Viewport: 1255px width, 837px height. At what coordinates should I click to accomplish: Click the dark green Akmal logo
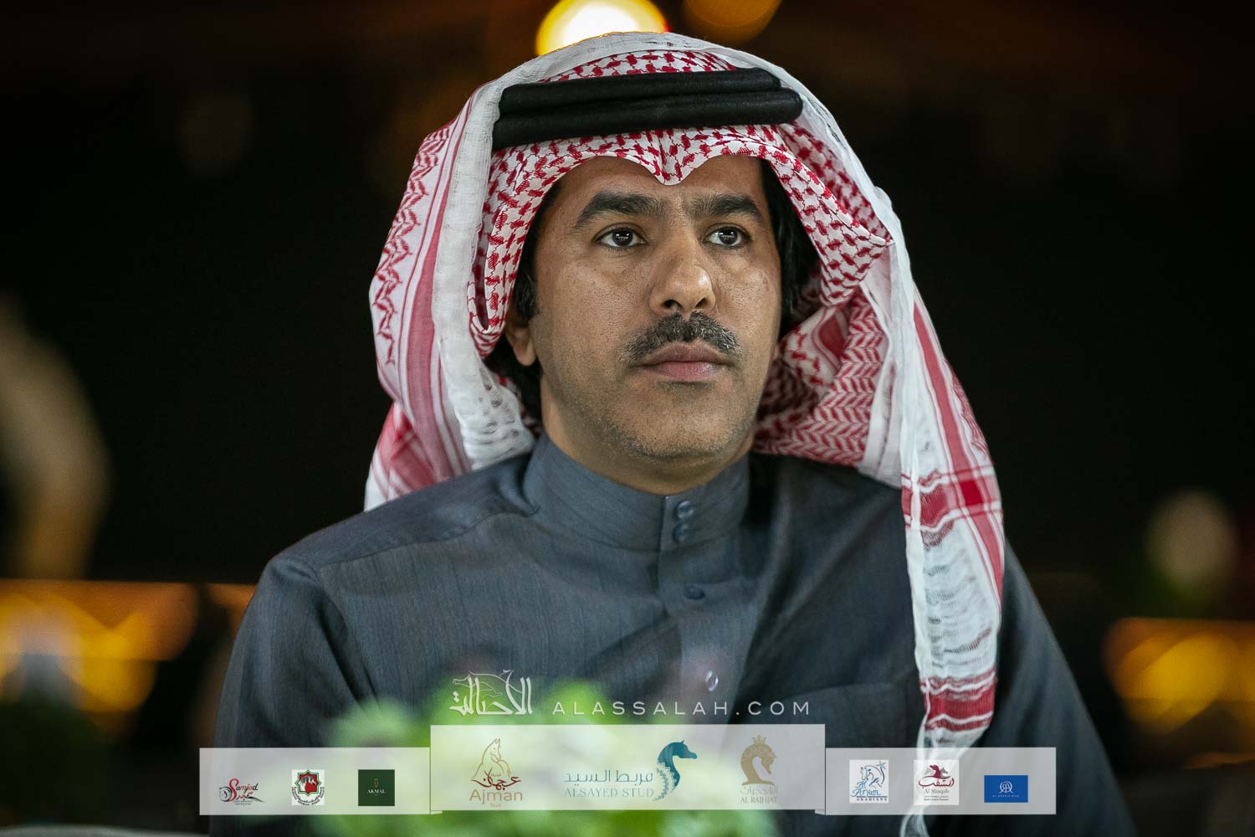tap(376, 787)
